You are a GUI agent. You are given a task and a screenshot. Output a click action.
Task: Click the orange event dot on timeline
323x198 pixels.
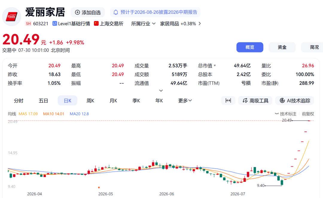pos(99,188)
